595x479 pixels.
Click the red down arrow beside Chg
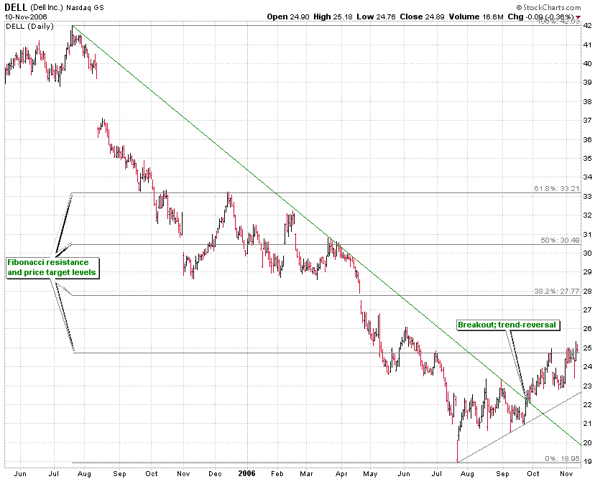[x=578, y=17]
